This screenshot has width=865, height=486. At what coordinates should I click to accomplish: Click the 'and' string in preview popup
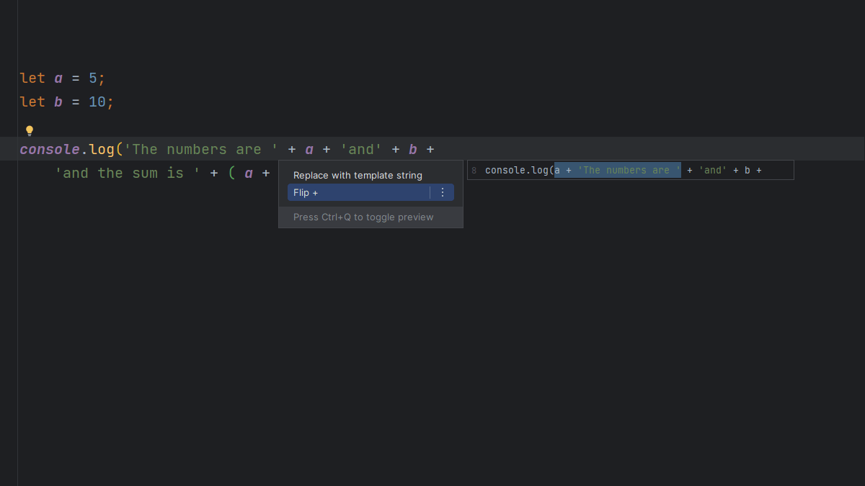712,171
